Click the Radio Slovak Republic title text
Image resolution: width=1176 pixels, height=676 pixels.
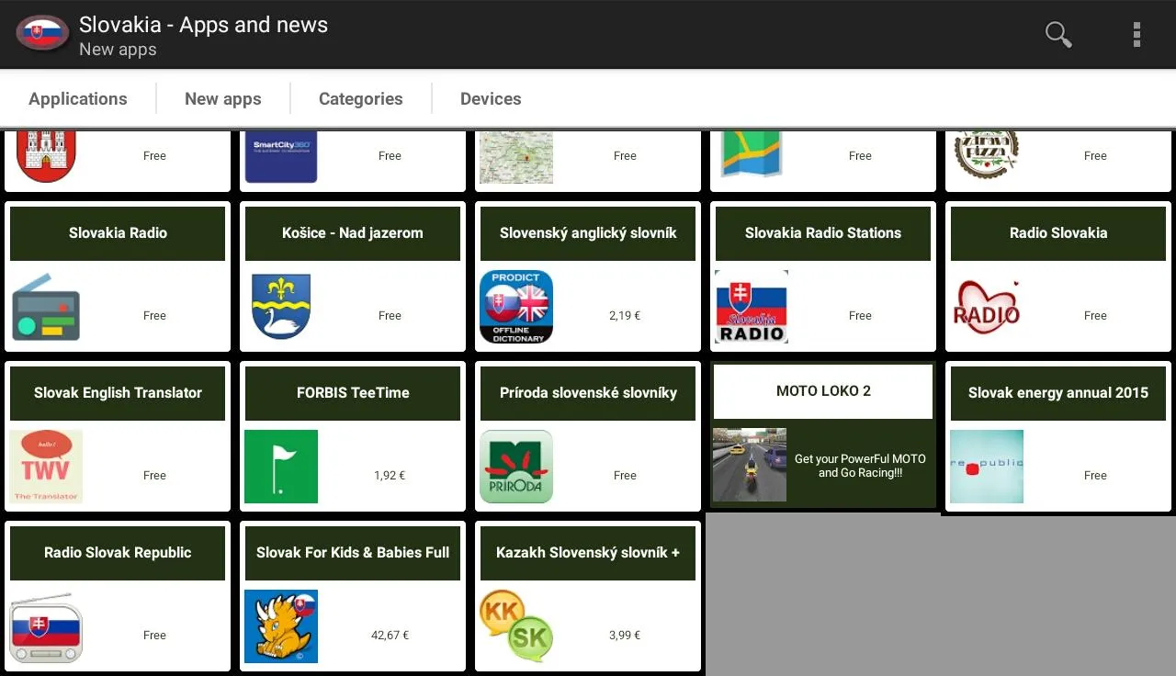point(118,553)
